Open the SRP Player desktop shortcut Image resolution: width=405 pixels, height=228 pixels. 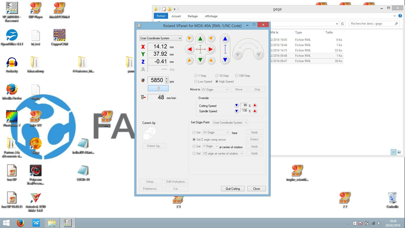tap(35, 10)
